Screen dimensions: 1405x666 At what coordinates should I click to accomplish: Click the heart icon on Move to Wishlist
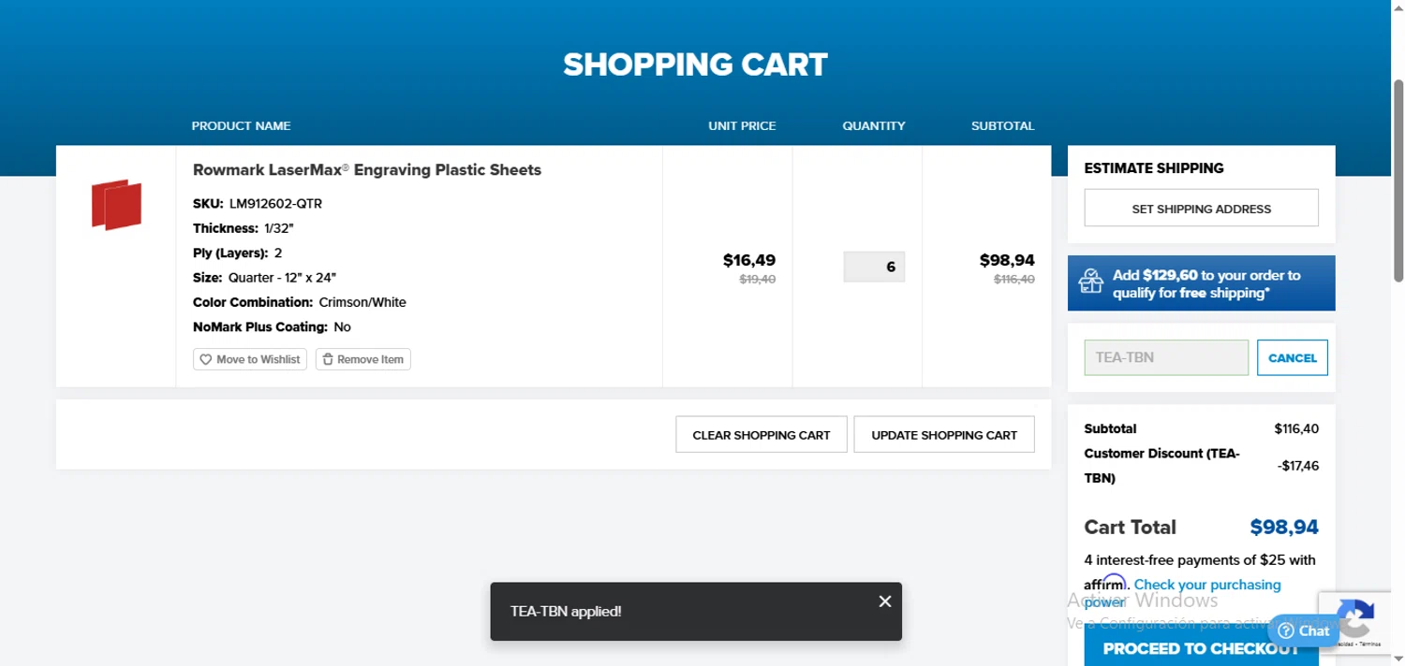pos(206,359)
